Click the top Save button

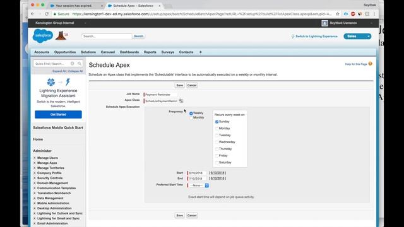coord(179,85)
